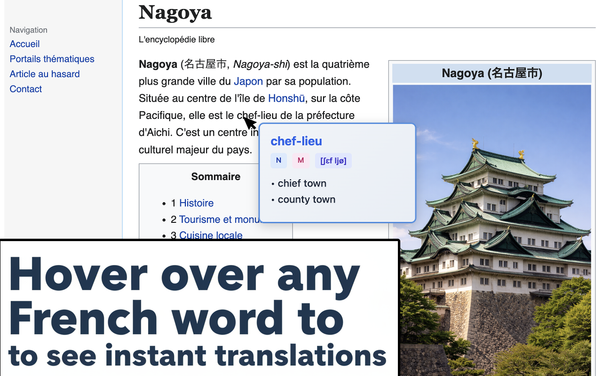The width and height of the screenshot is (602, 376).
Task: Click the infobox header Nagoya (名古屋市)
Action: coord(491,73)
